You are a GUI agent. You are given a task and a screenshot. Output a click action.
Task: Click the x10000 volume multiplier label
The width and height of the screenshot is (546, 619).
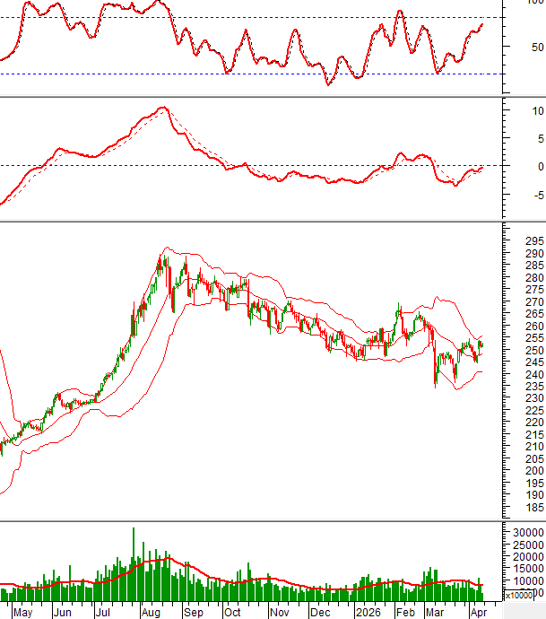coord(520,595)
